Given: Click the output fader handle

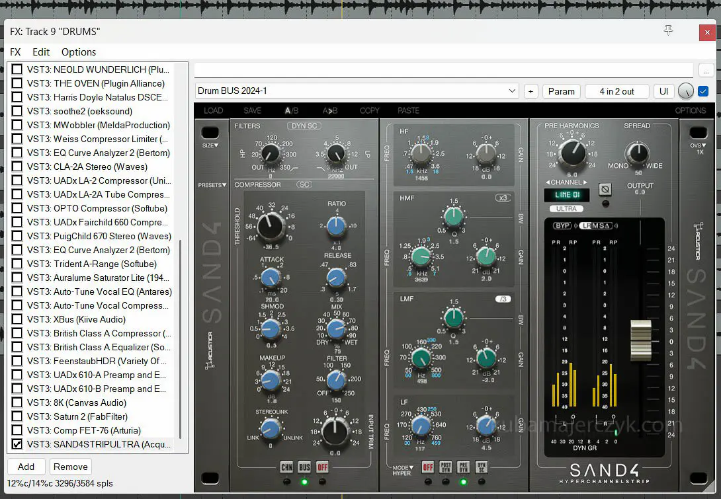Looking at the screenshot, I should (x=640, y=340).
